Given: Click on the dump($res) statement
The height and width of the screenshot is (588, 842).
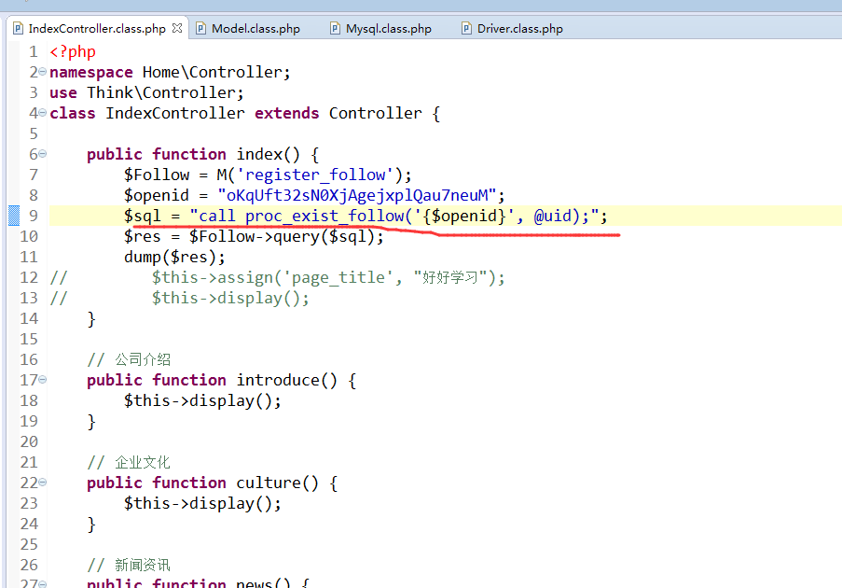Looking at the screenshot, I should (174, 258).
